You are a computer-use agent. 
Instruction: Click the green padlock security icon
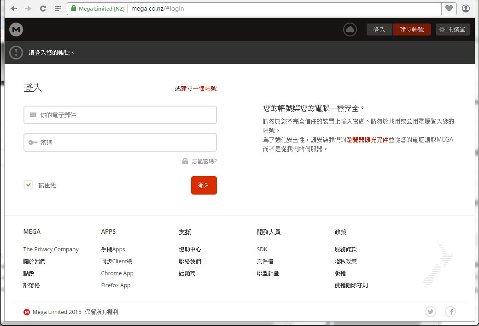click(74, 8)
